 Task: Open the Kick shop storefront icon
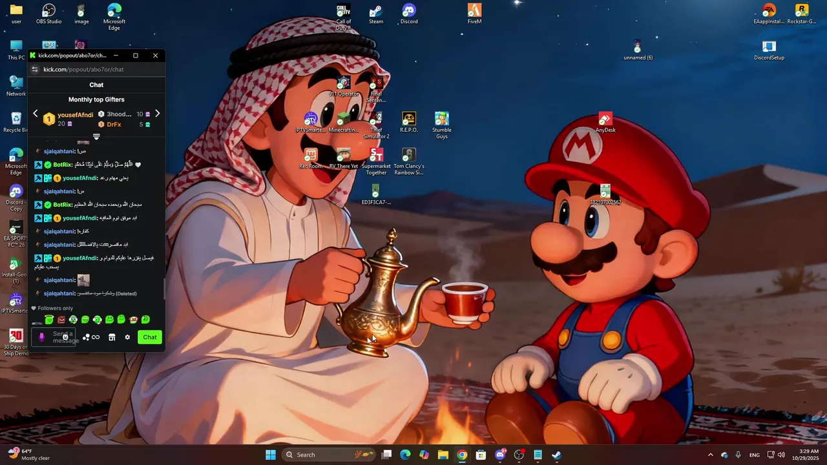coord(112,337)
